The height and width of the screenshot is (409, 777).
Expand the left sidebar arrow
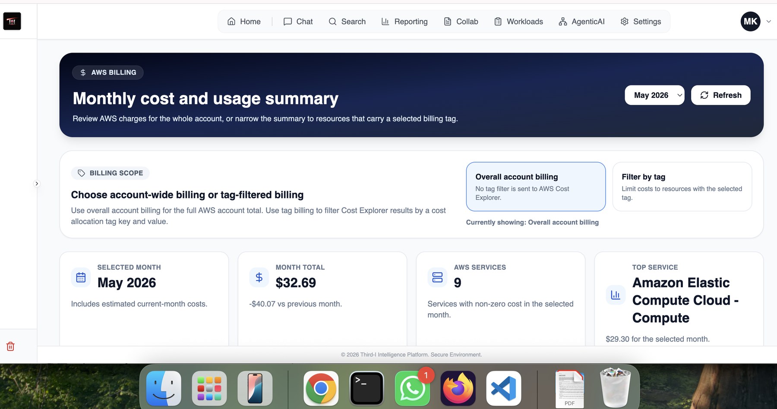coord(37,184)
